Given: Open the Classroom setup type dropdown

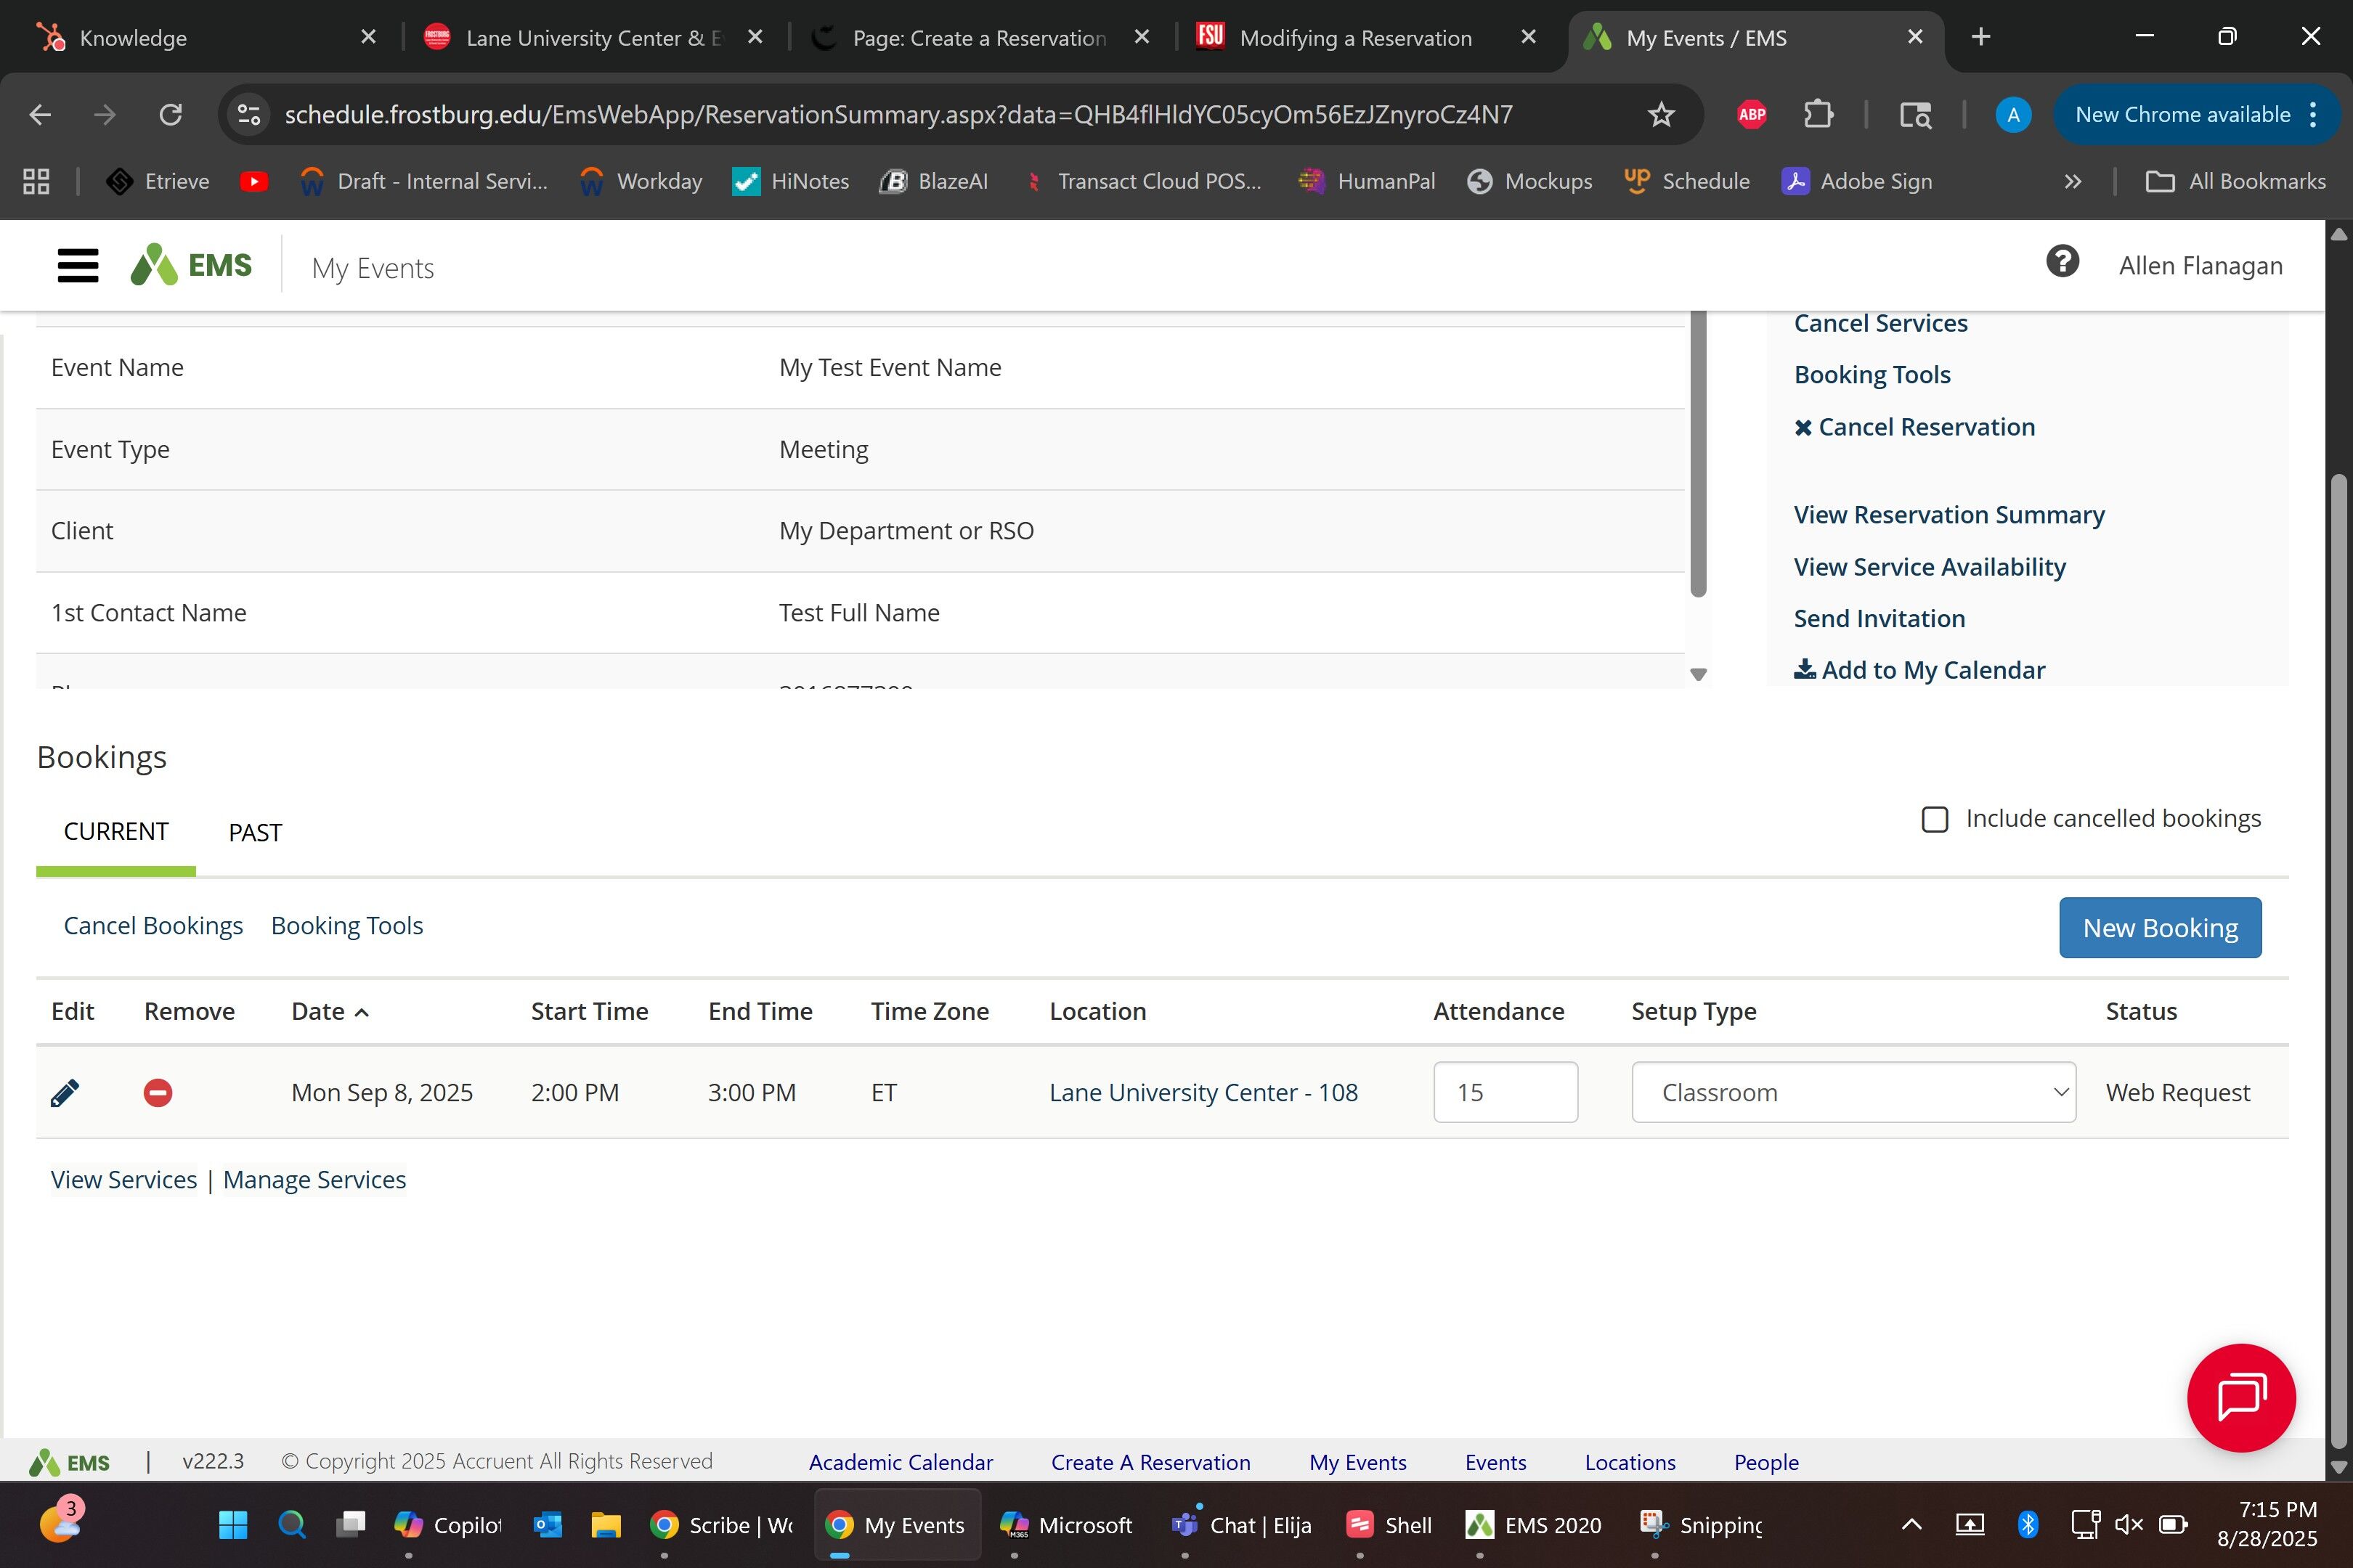Looking at the screenshot, I should 1853,1093.
